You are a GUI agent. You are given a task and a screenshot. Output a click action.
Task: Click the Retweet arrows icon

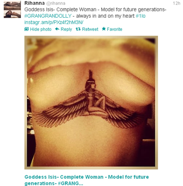point(78,29)
